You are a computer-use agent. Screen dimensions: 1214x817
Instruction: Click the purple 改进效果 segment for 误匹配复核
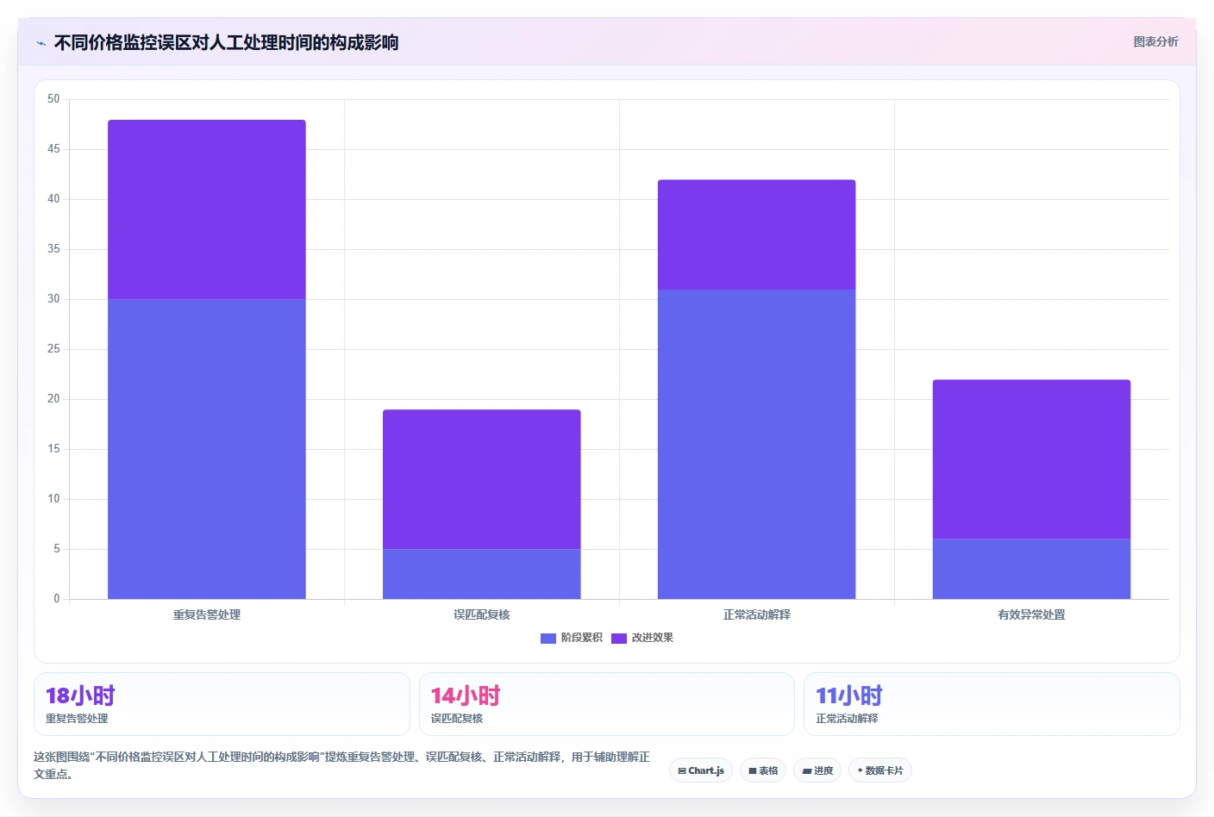tap(482, 479)
